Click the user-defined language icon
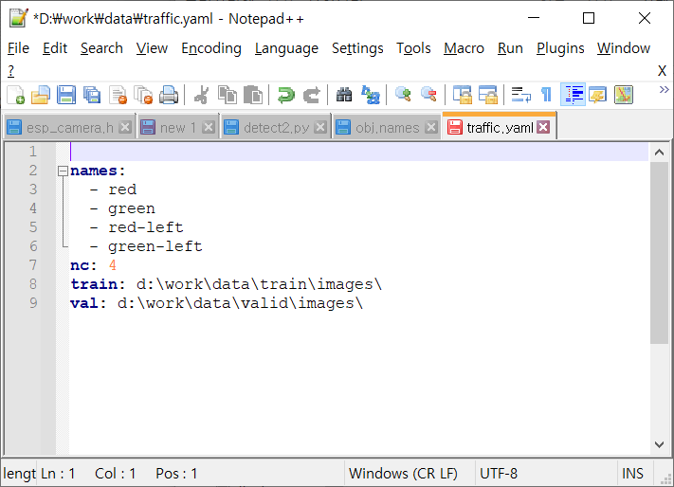 (x=598, y=95)
